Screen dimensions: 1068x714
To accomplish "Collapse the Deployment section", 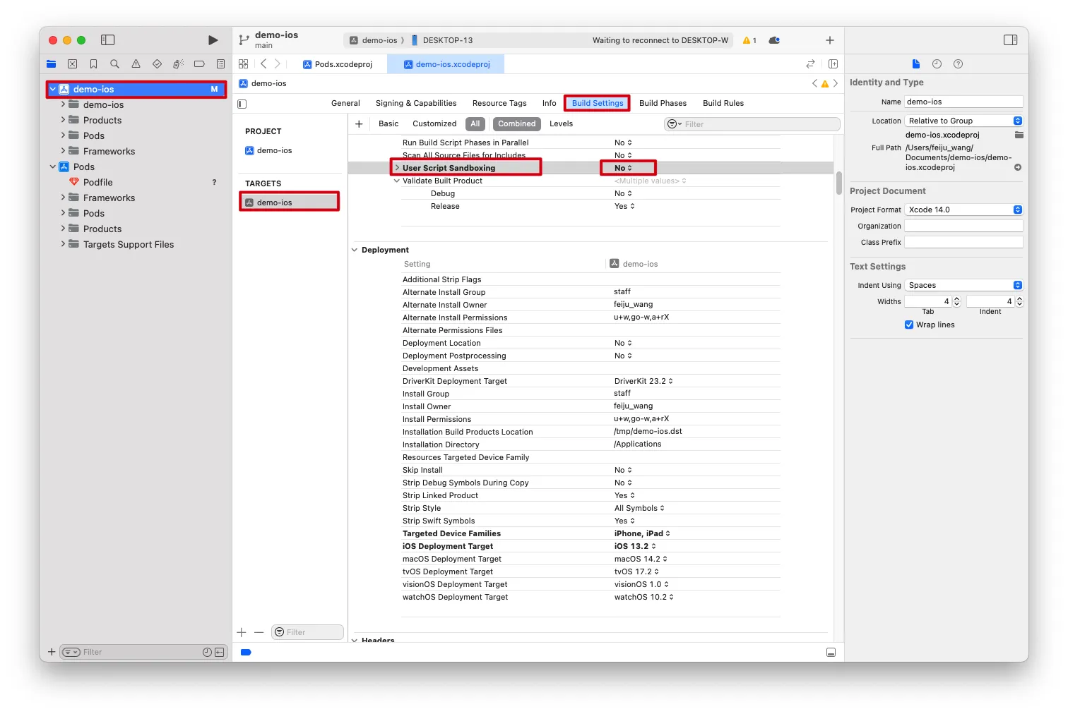I will tap(355, 250).
